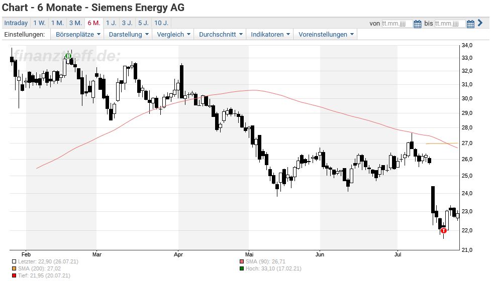Open the 'bis' end date calendar picker

click(470, 24)
